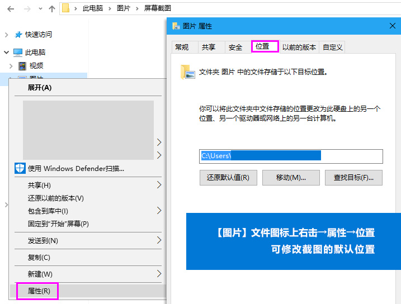Image resolution: width=401 pixels, height=304 pixels.
Task: Click the 快速访问 star icon
Action: coord(18,35)
